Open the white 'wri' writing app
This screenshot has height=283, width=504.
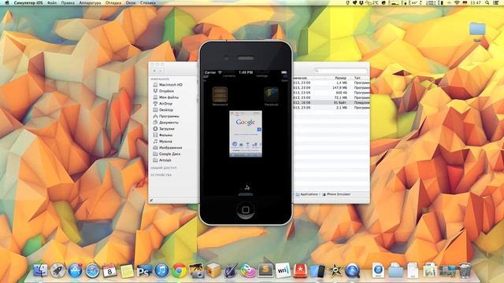coord(283,270)
